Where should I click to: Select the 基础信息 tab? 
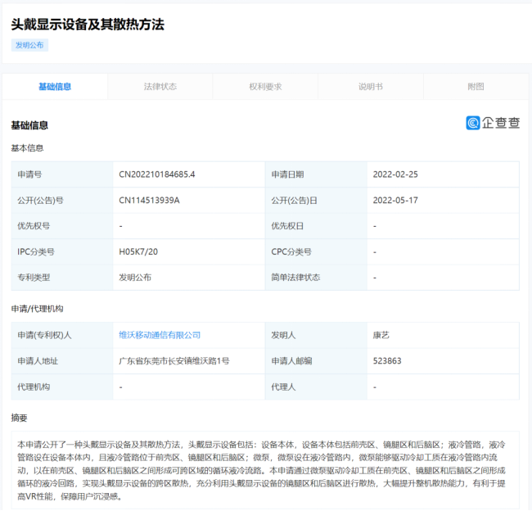coord(55,86)
